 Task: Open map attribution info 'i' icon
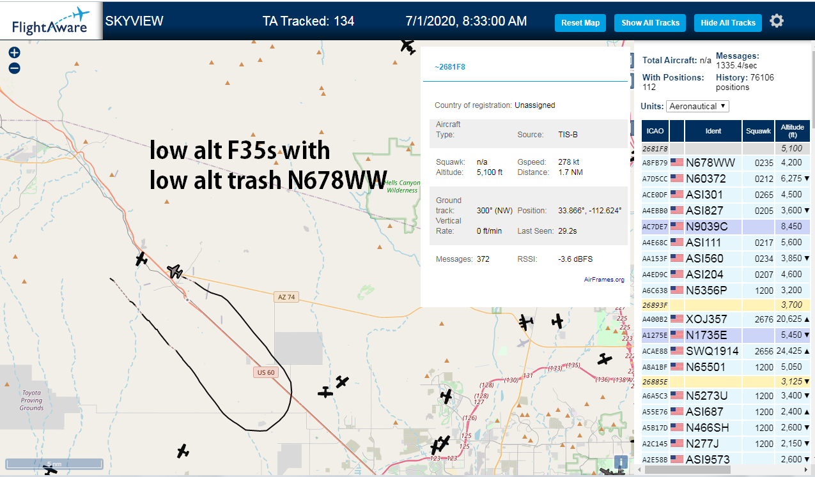point(620,462)
